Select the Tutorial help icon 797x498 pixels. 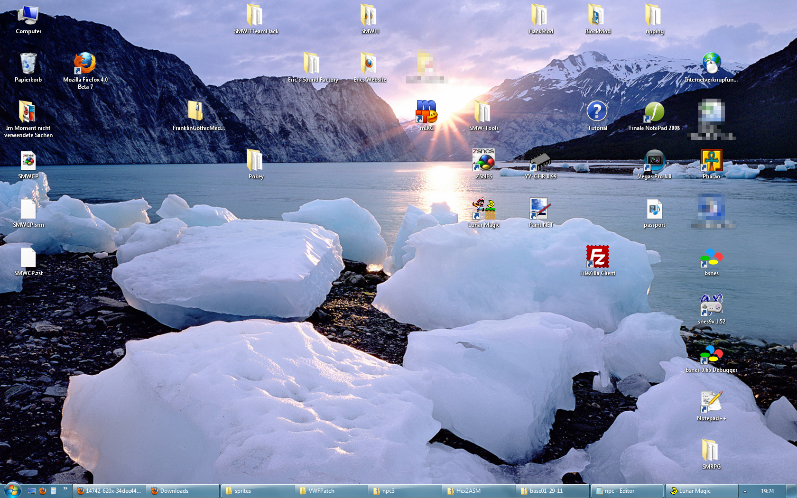tap(597, 116)
